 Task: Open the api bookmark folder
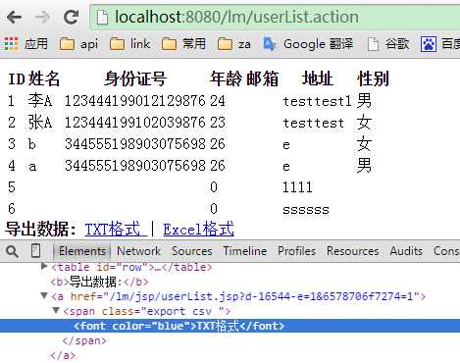coord(78,44)
